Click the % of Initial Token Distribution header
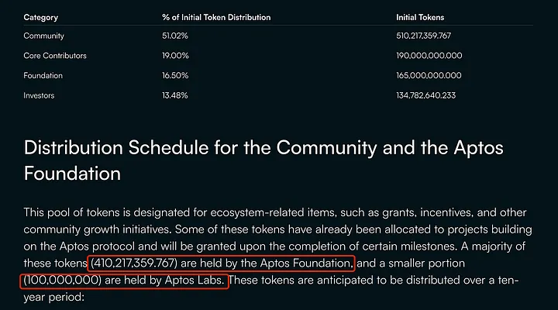 pos(216,17)
